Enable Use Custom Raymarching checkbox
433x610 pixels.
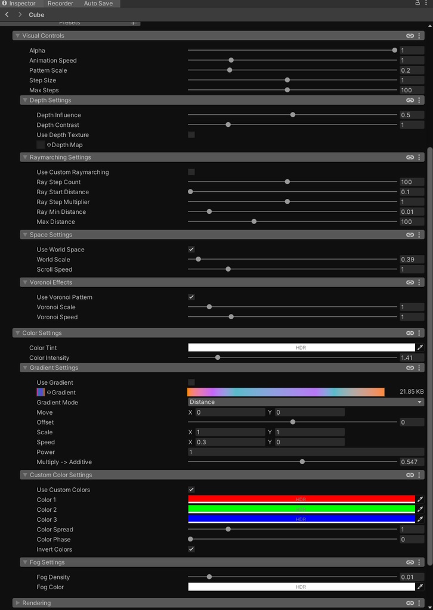tap(191, 172)
